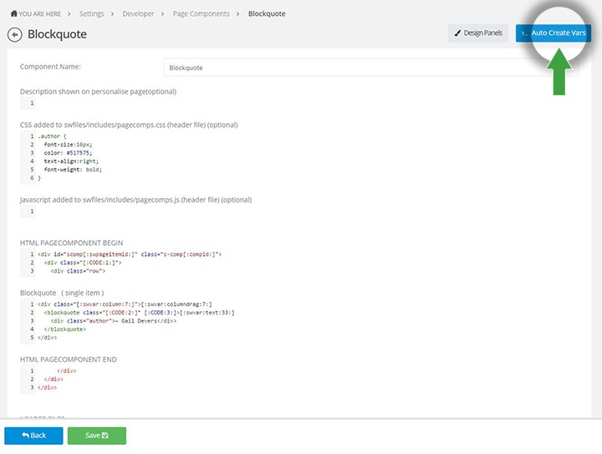Click the .author CSS selector line
This screenshot has height=454, width=602.
52,136
